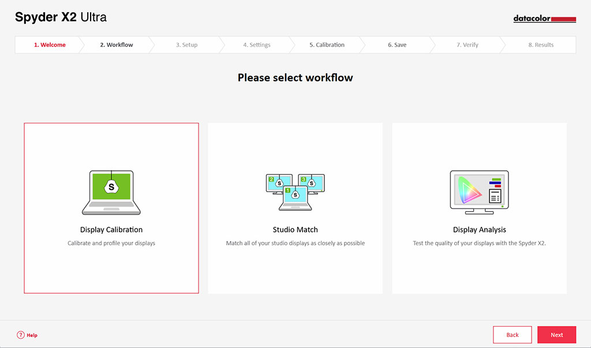Click the Display Analysis description card
Image resolution: width=591 pixels, height=348 pixels.
pyautogui.click(x=479, y=208)
